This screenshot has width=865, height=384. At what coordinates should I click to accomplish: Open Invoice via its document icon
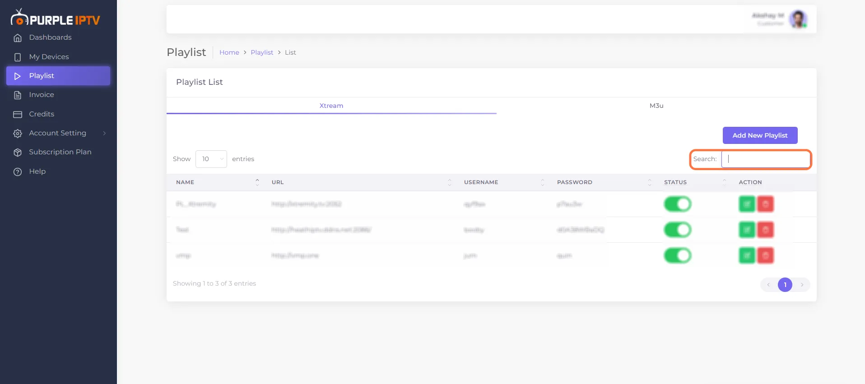click(18, 95)
